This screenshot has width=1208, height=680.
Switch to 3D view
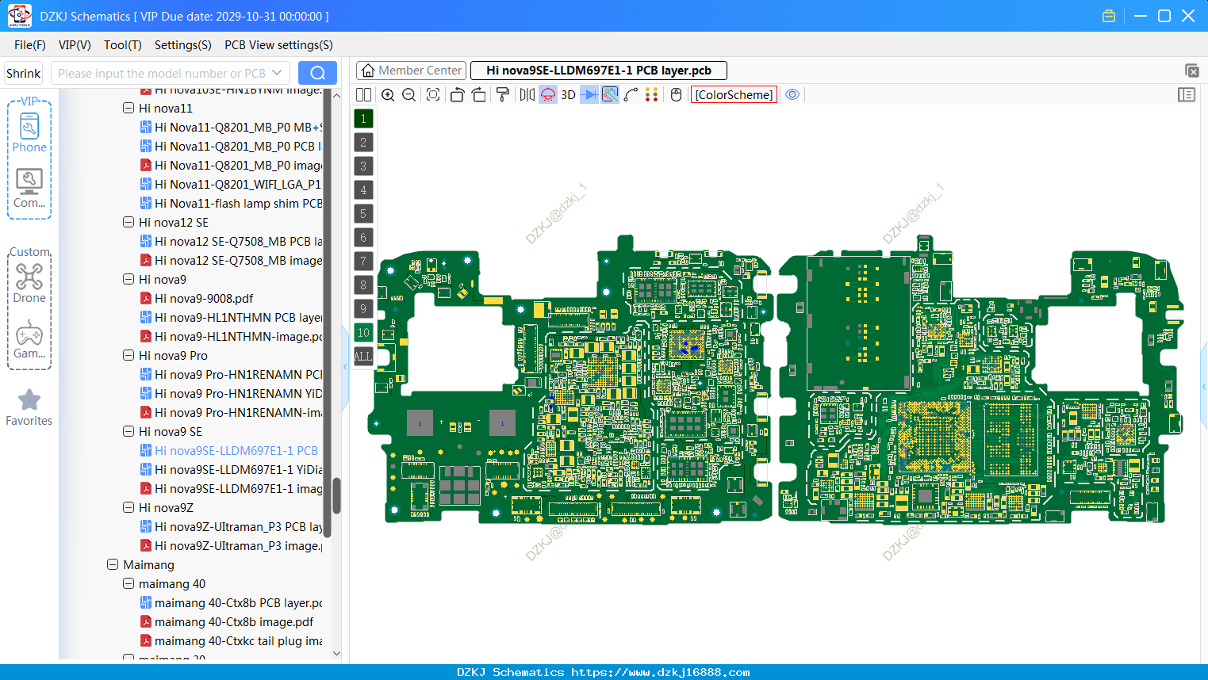(x=568, y=95)
